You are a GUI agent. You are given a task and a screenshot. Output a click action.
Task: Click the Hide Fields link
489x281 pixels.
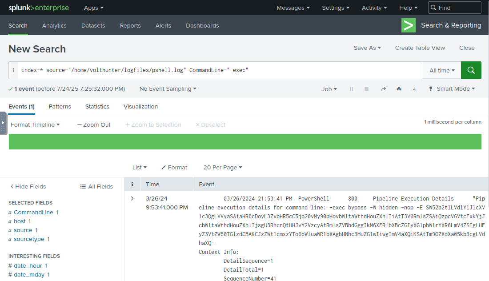[28, 186]
